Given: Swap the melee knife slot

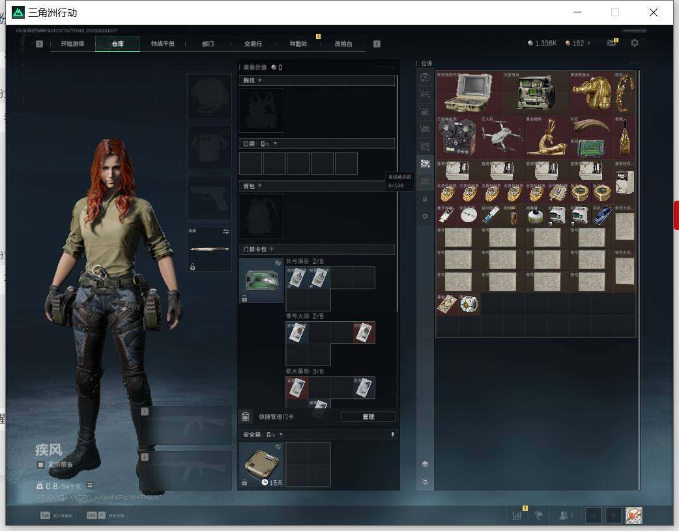Looking at the screenshot, I should 226,231.
